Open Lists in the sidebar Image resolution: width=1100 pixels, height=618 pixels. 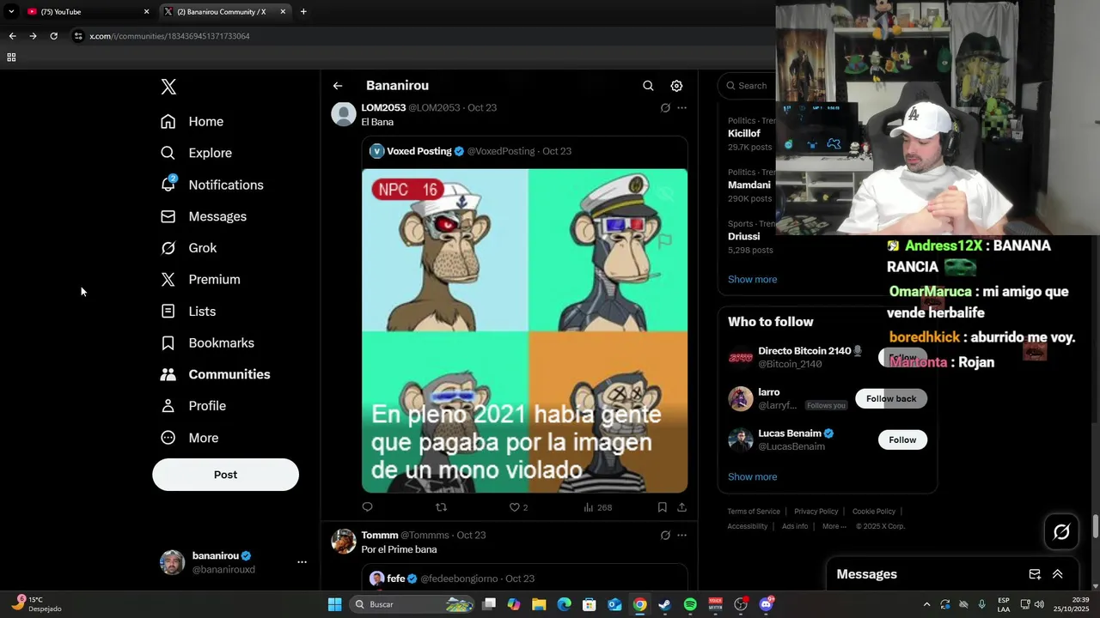pyautogui.click(x=189, y=312)
